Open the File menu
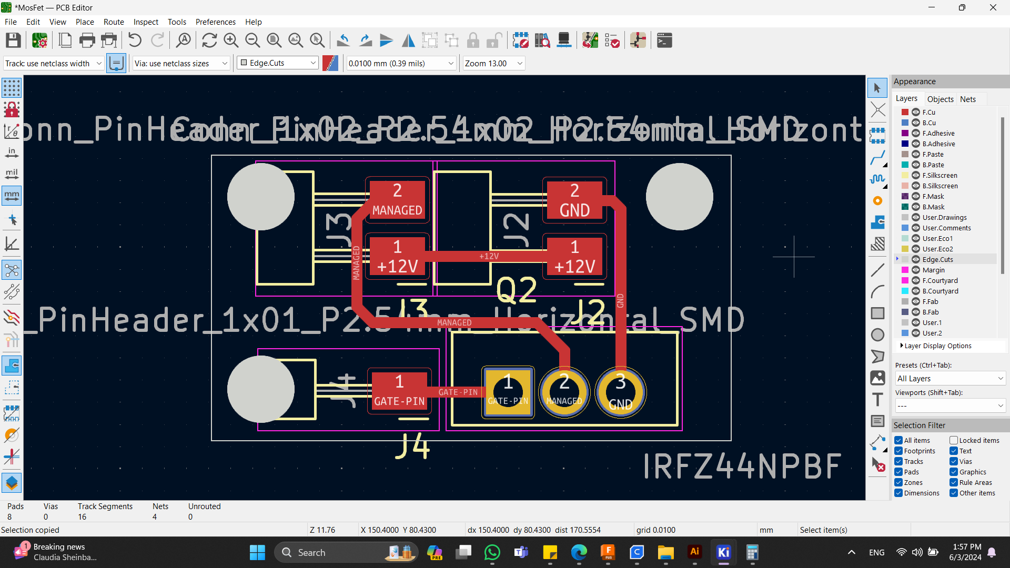The width and height of the screenshot is (1010, 568). 11,22
